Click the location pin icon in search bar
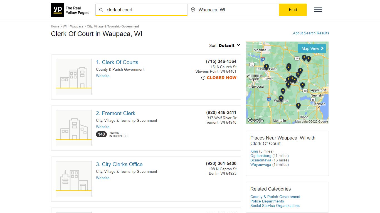Image resolution: width=380 pixels, height=213 pixels. (x=193, y=10)
